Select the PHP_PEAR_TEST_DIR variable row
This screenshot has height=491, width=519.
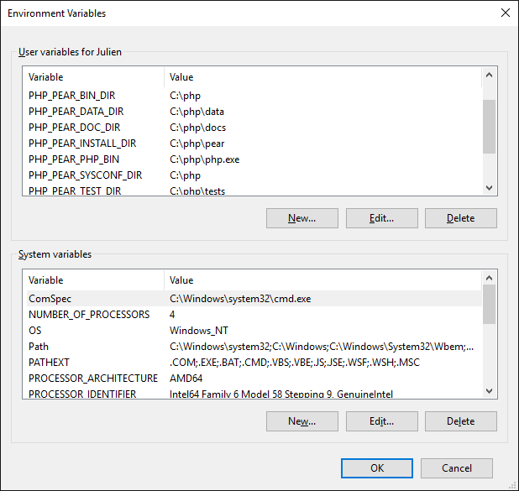tap(254, 191)
